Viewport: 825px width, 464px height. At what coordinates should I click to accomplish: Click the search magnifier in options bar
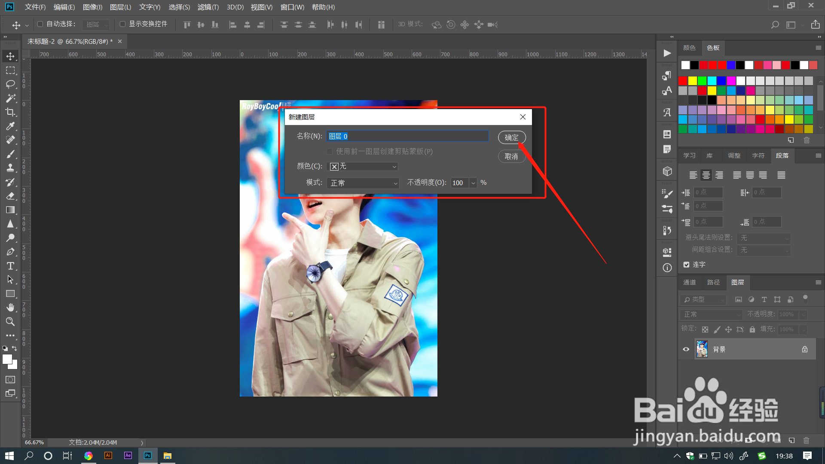point(775,25)
